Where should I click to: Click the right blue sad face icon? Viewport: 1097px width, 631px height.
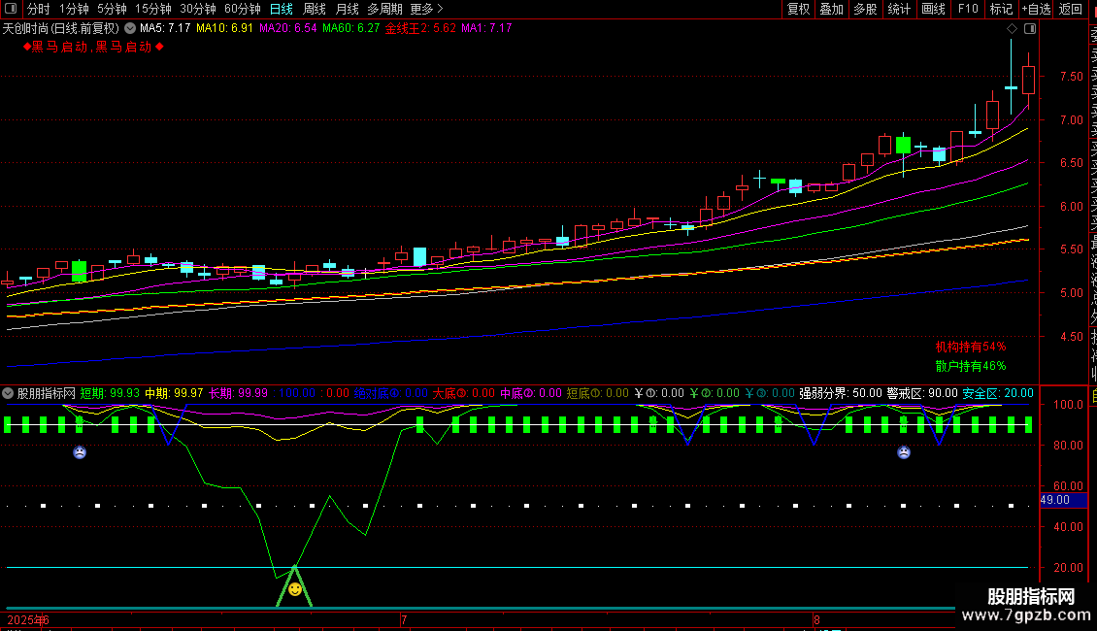[904, 452]
